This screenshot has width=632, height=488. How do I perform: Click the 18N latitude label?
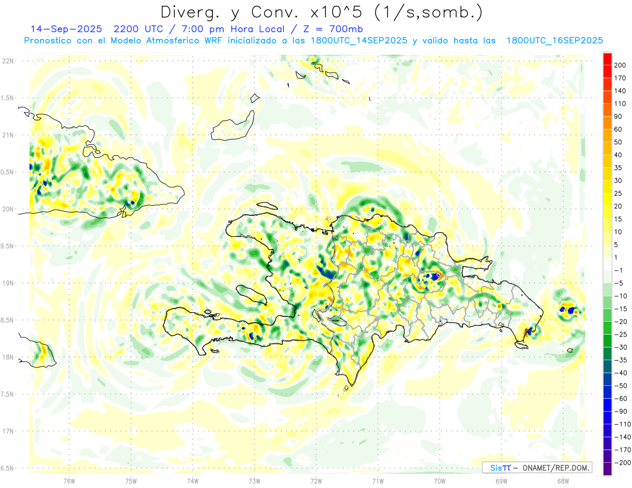point(8,357)
